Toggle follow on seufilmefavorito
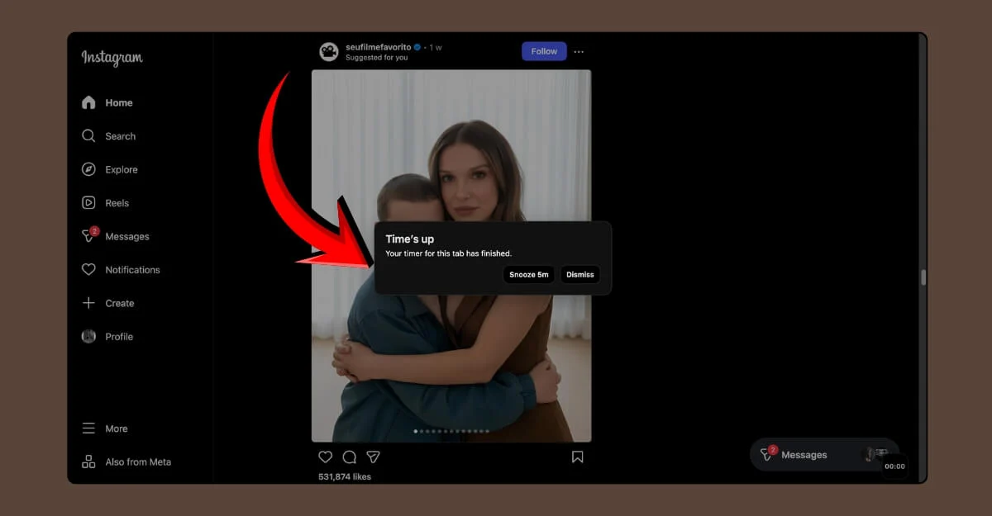 (543, 50)
